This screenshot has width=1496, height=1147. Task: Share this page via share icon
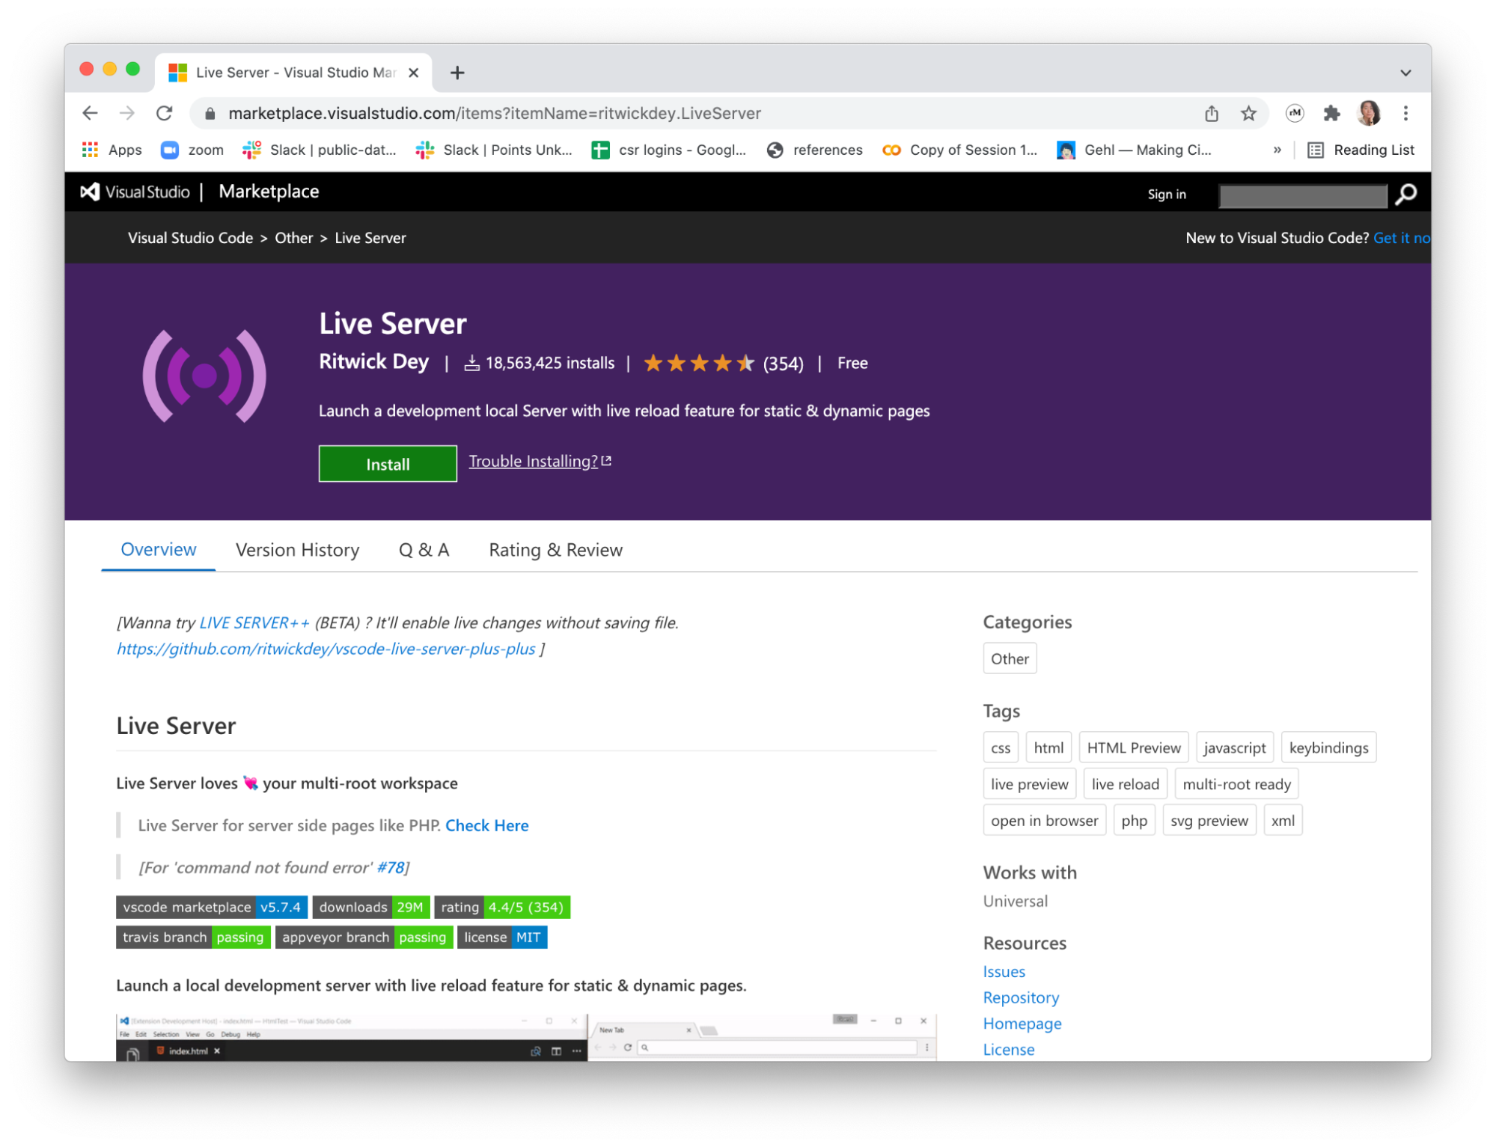coord(1212,113)
